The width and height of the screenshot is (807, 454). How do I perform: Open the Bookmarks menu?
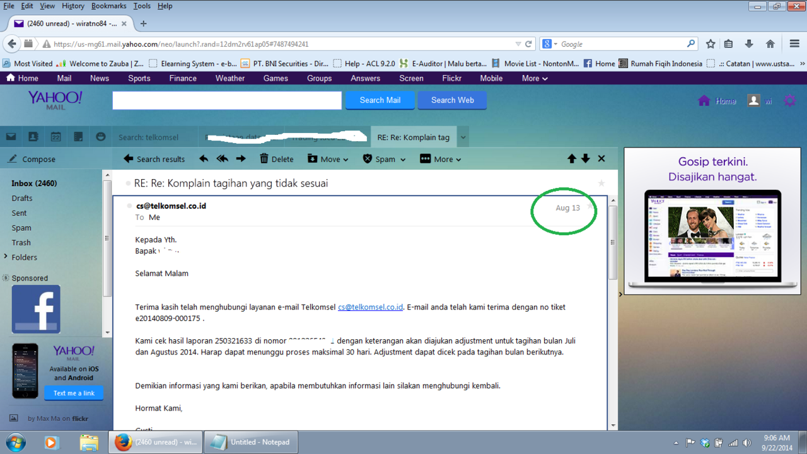[109, 6]
